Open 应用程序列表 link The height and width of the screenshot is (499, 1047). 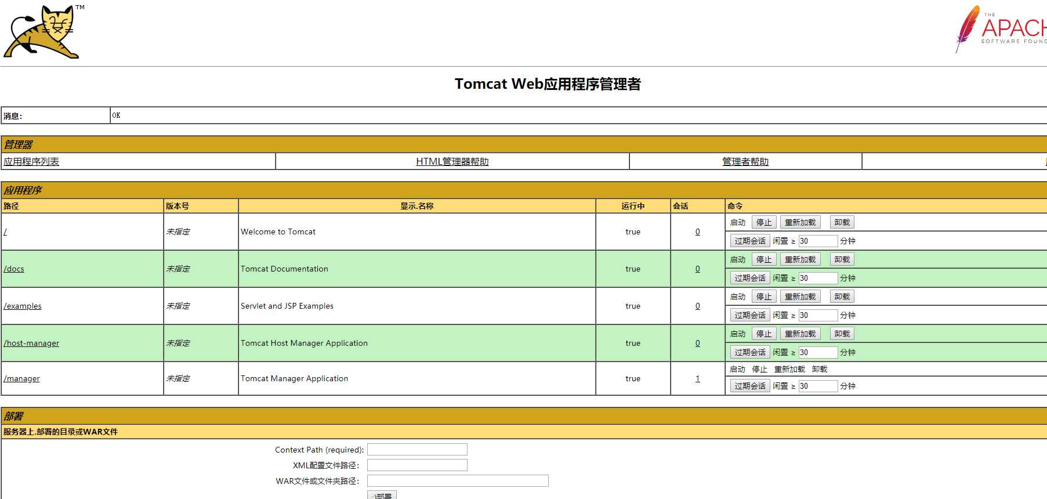[x=31, y=161]
